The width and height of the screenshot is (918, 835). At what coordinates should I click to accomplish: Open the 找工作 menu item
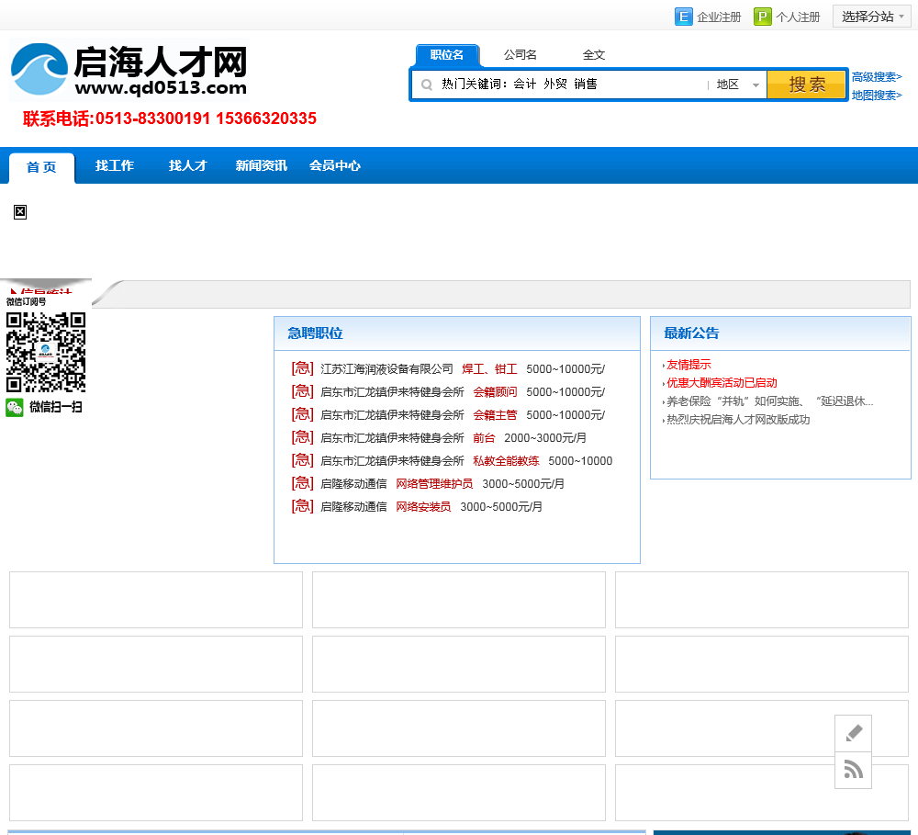tap(115, 166)
